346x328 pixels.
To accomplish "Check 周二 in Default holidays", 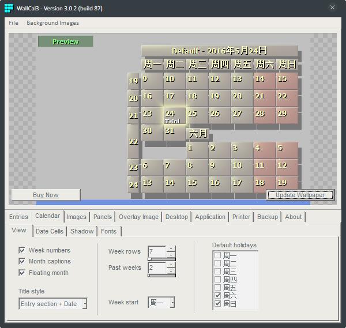I will point(217,263).
